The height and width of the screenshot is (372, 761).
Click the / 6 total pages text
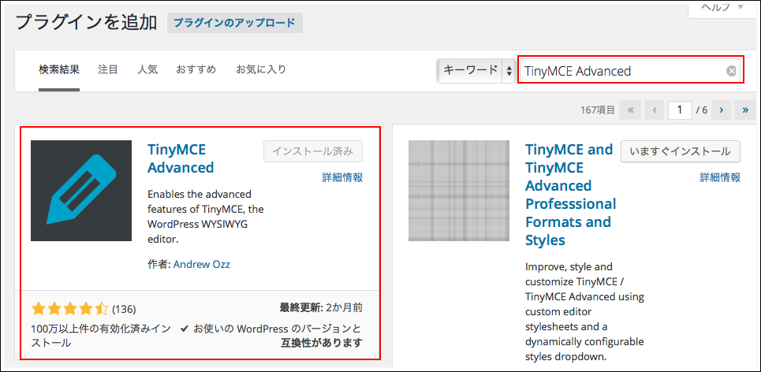[x=702, y=110]
